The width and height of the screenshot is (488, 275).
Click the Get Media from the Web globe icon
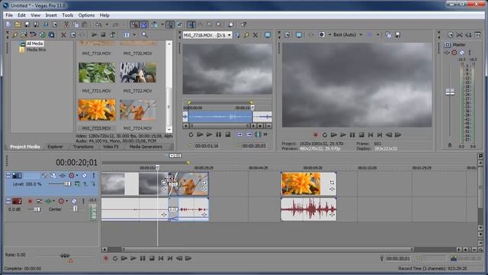tap(43, 34)
